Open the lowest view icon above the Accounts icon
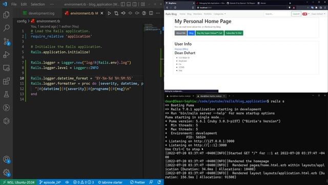Screen dimensions: 328x185 coord(6,121)
